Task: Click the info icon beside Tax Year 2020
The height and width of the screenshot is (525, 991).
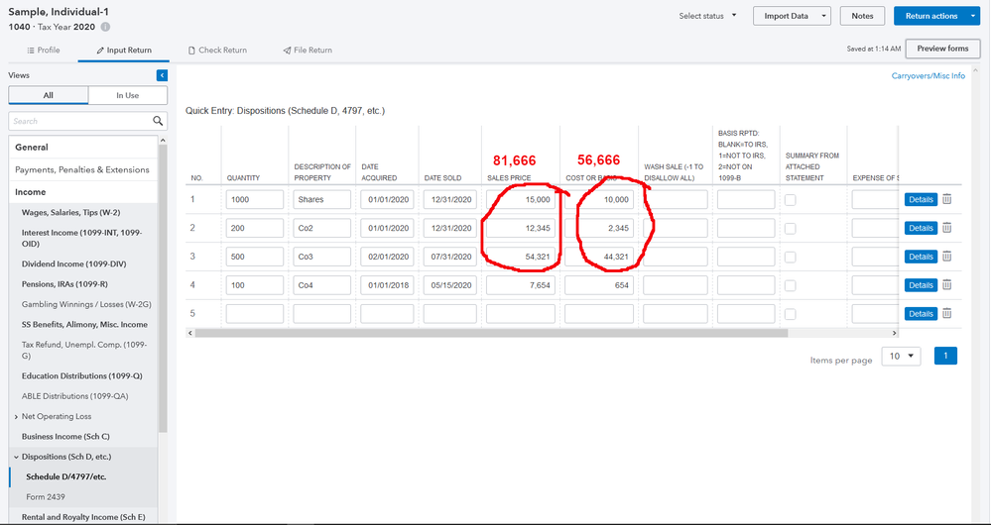Action: [106, 27]
